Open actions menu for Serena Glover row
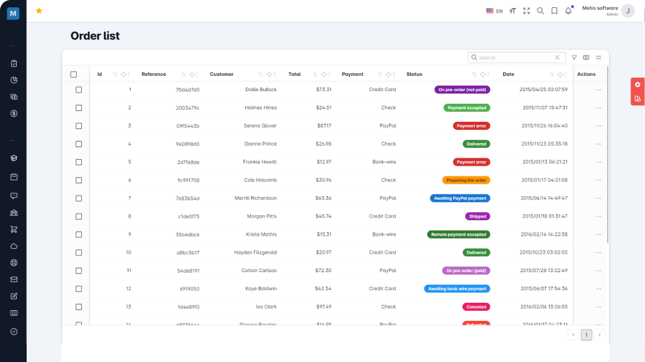The image size is (645, 362). tap(598, 126)
